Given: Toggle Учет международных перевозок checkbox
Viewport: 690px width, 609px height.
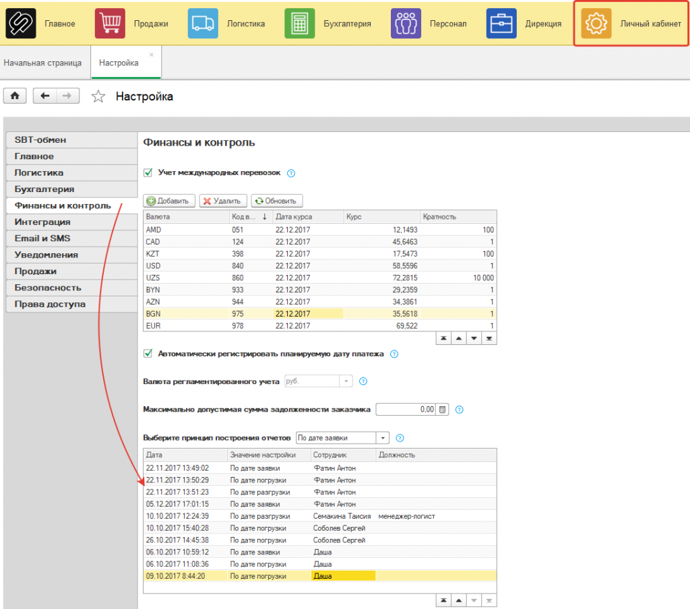Looking at the screenshot, I should pos(148,172).
